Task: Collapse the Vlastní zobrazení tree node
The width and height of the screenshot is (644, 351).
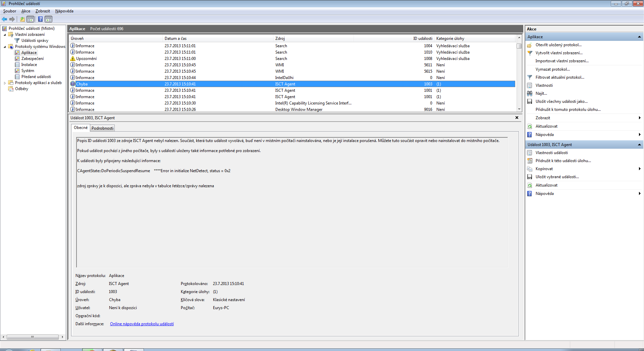Action: pyautogui.click(x=5, y=34)
